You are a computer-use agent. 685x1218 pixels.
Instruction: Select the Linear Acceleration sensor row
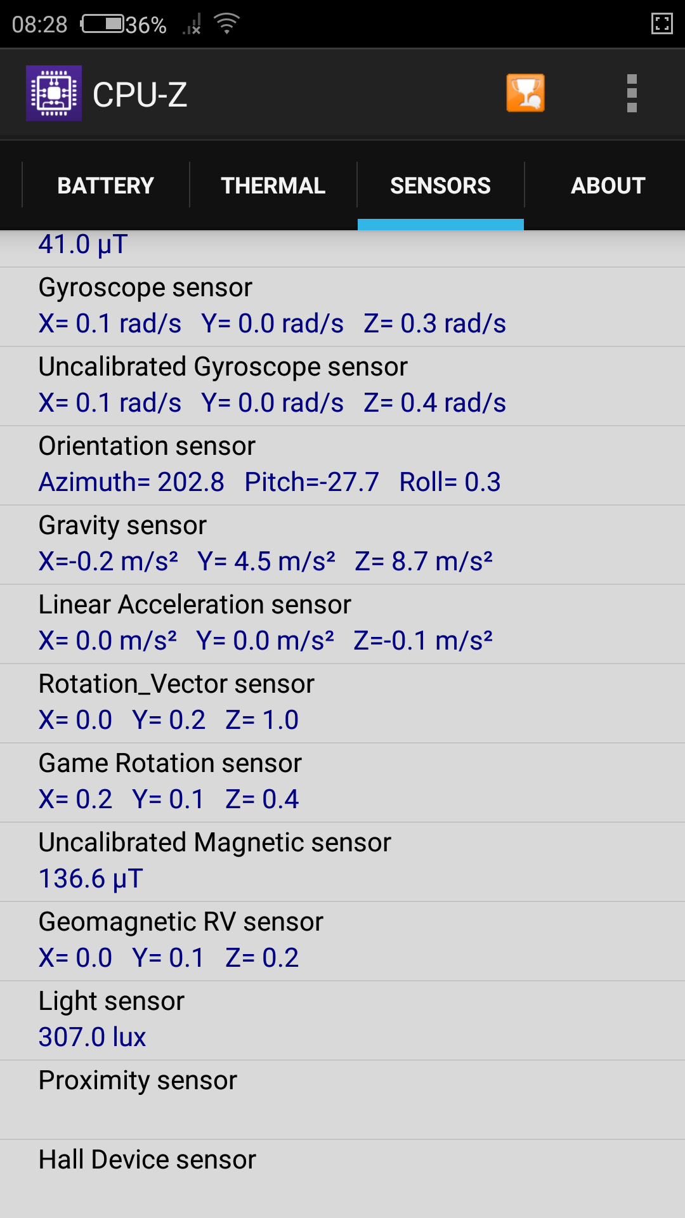click(x=342, y=624)
